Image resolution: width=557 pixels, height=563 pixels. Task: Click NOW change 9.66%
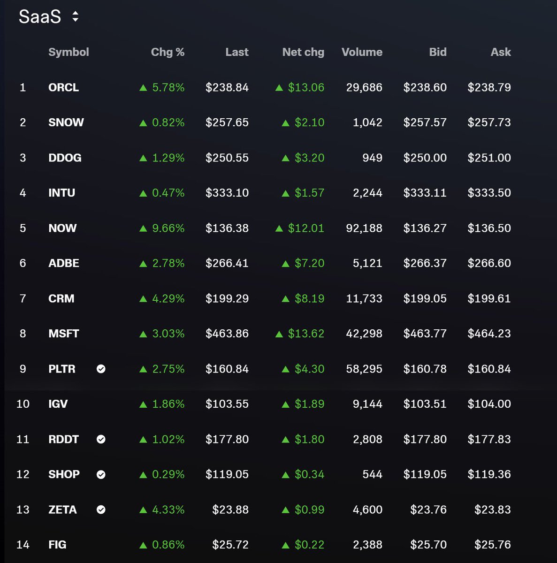pyautogui.click(x=168, y=228)
